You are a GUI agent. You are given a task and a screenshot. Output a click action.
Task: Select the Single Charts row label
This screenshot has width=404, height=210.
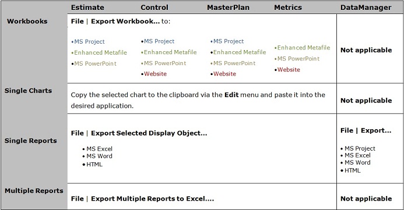28,91
